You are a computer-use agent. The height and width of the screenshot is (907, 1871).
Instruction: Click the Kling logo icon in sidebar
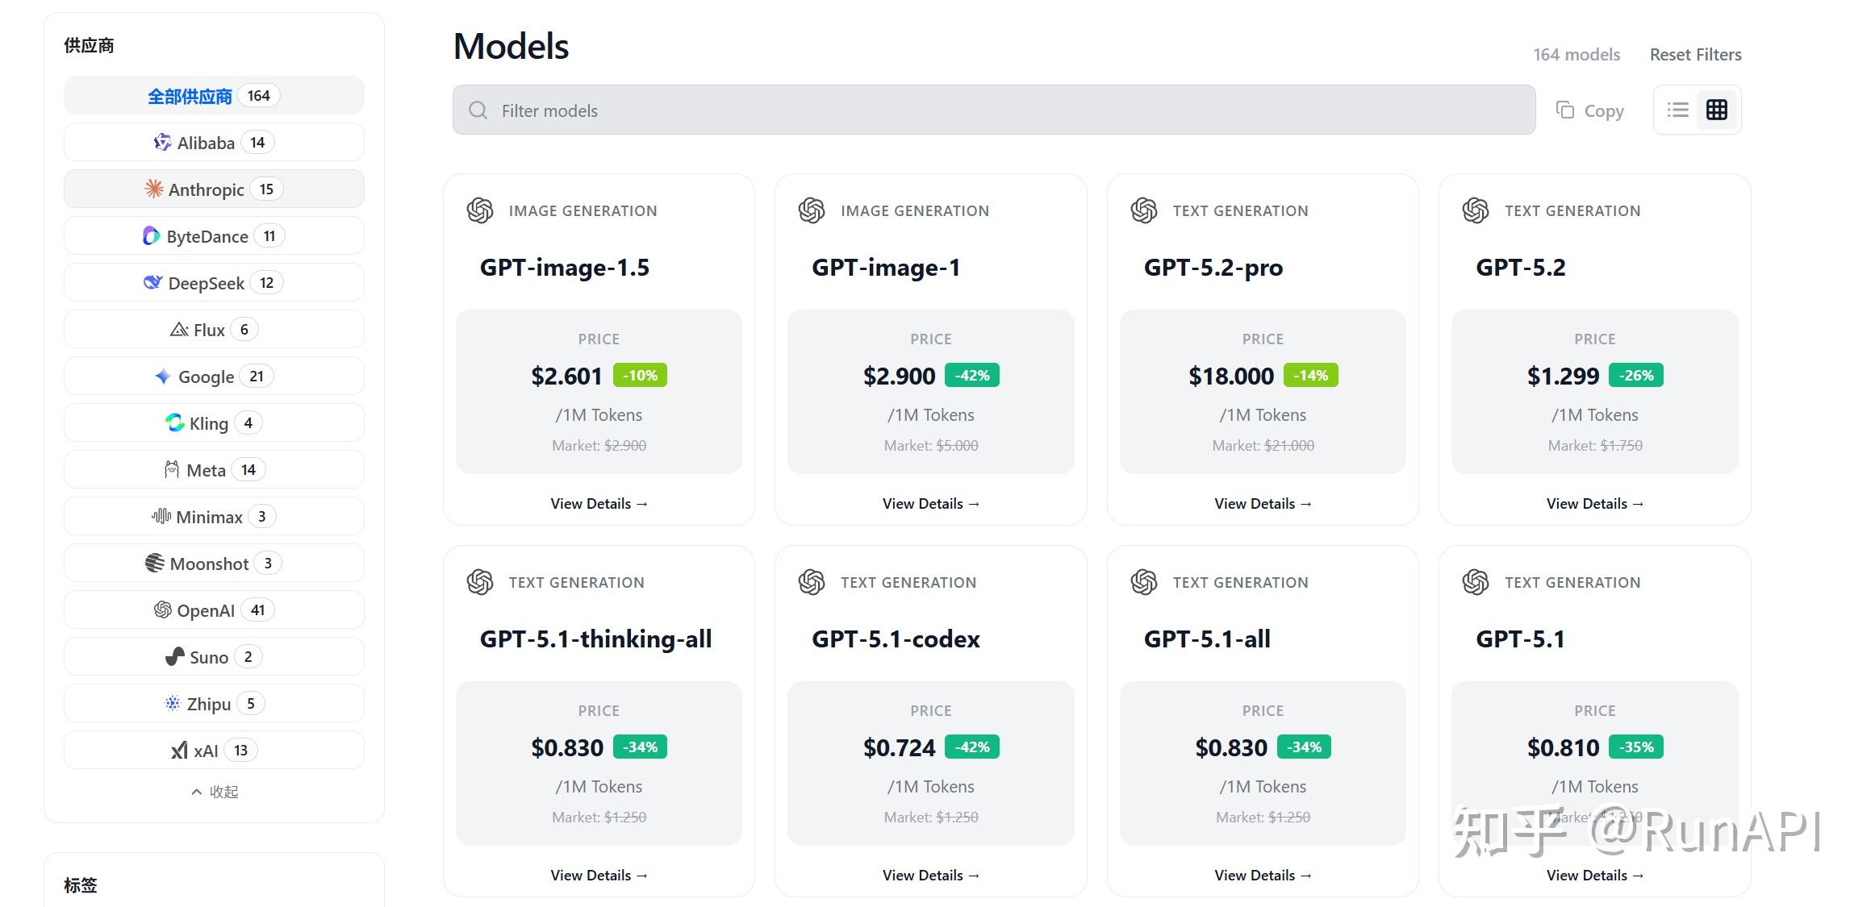174,423
